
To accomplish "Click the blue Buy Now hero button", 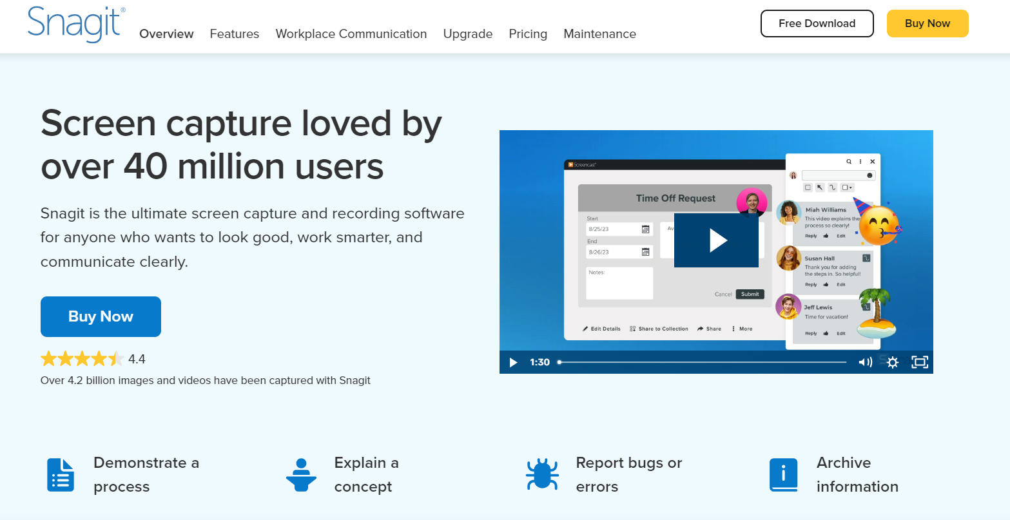I will [x=101, y=316].
